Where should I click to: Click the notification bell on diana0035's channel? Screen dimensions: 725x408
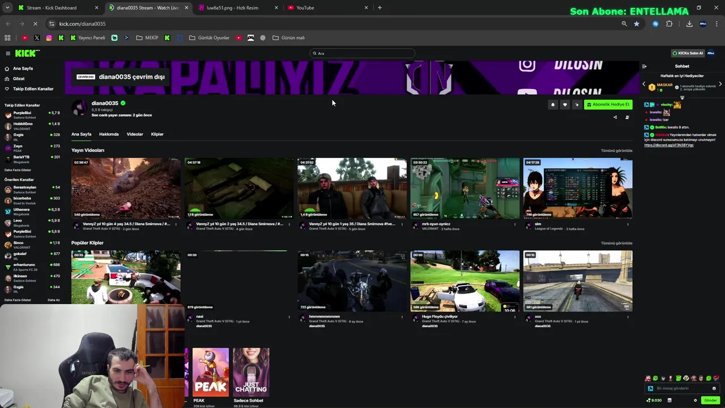pos(553,104)
